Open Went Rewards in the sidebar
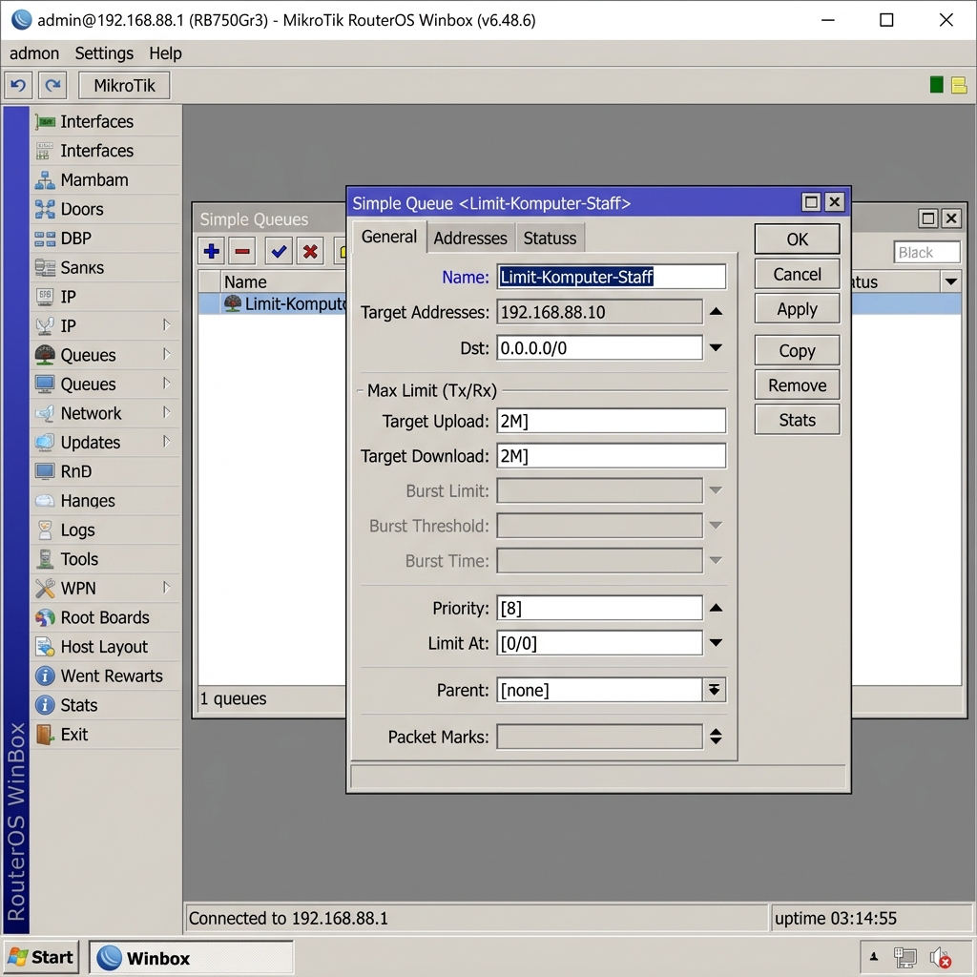This screenshot has height=977, width=977. [105, 676]
